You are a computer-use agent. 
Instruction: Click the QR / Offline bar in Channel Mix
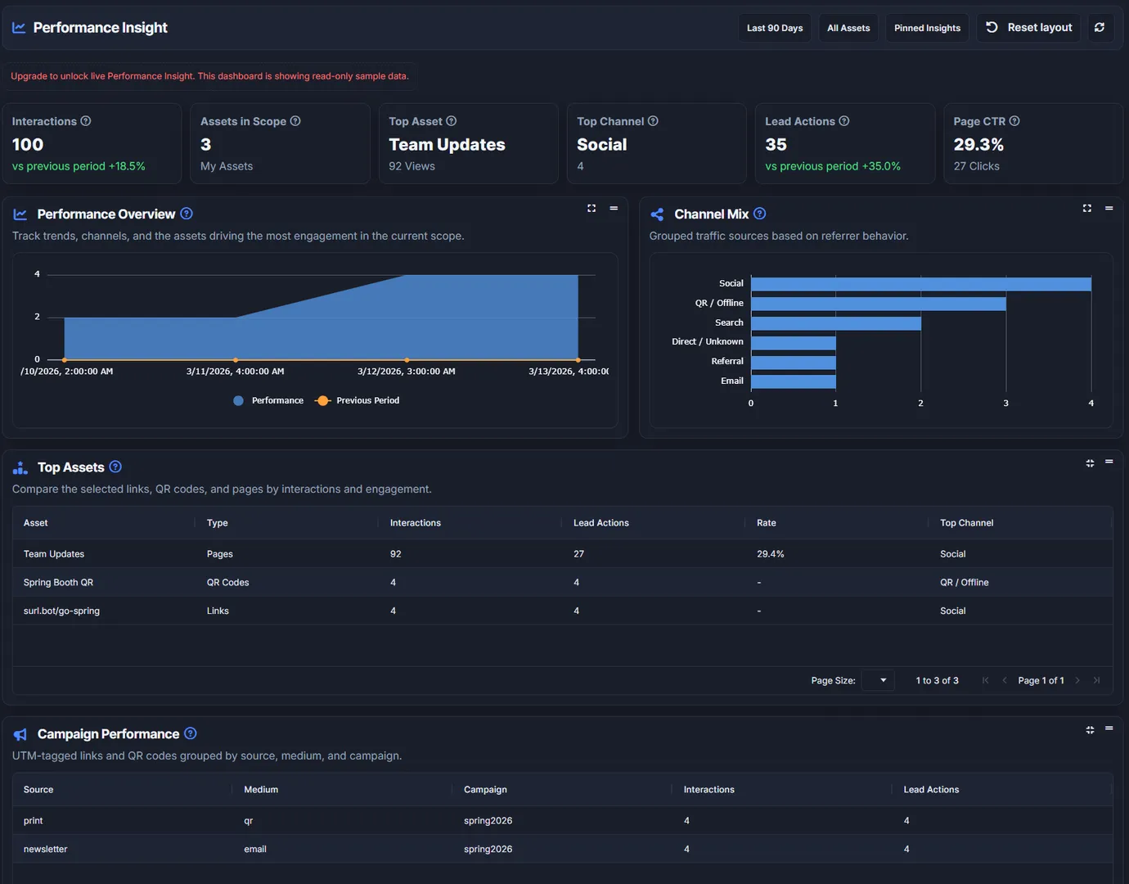coord(879,304)
